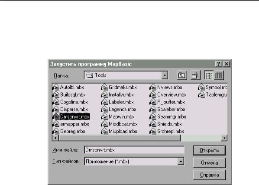The height and width of the screenshot is (185, 259).
Task: Select Miodbcat.mbx file icon
Action: click(x=104, y=124)
